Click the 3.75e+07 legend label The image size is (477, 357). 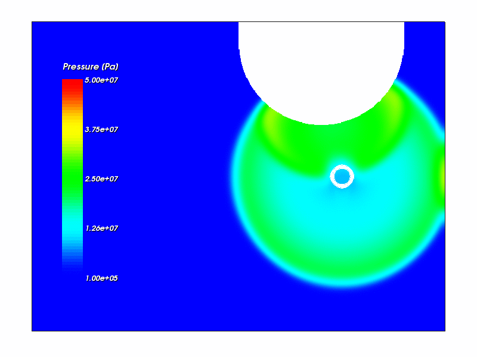click(x=101, y=130)
